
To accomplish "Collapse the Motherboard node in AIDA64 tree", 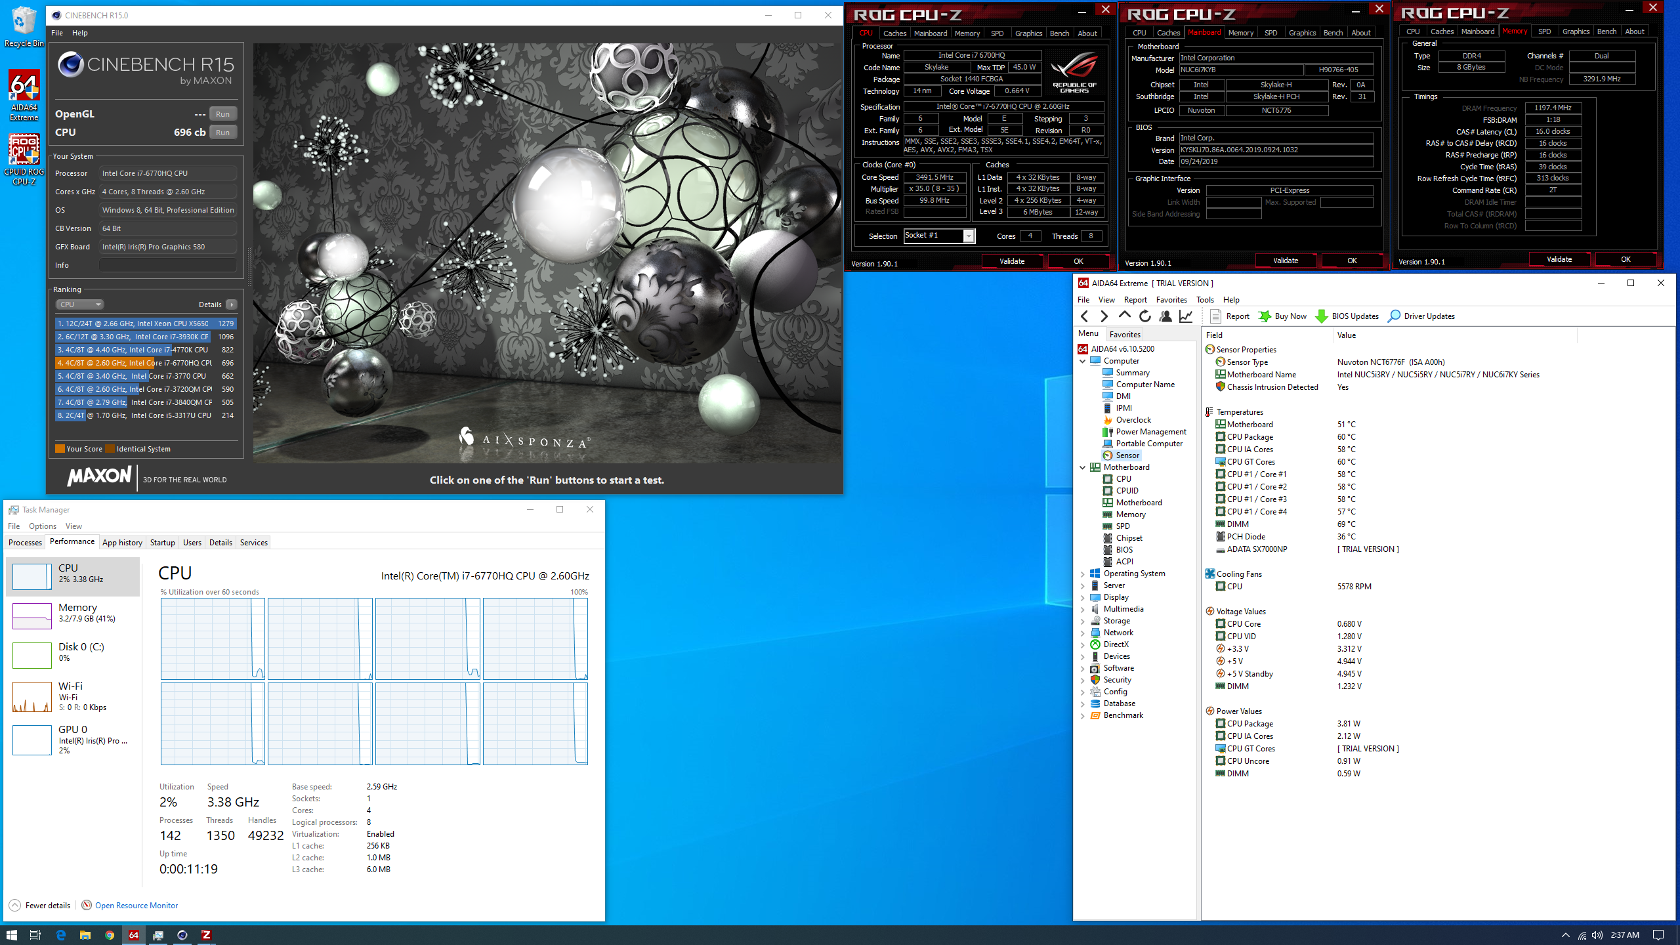I will [x=1083, y=467].
